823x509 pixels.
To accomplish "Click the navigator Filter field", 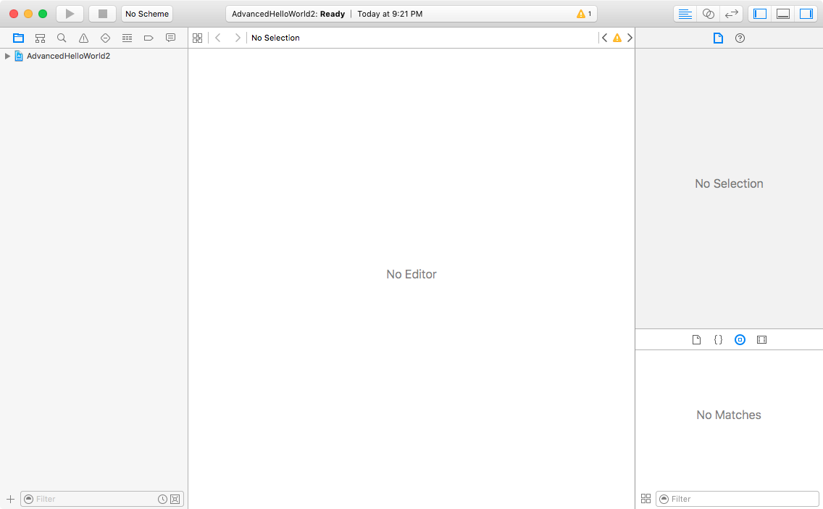I will [102, 499].
